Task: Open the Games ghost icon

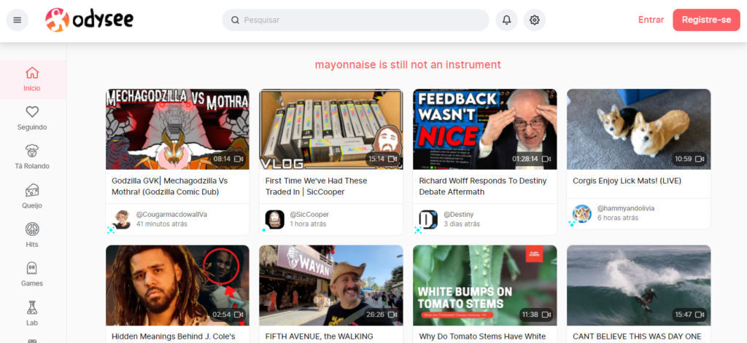Action: coord(32,268)
